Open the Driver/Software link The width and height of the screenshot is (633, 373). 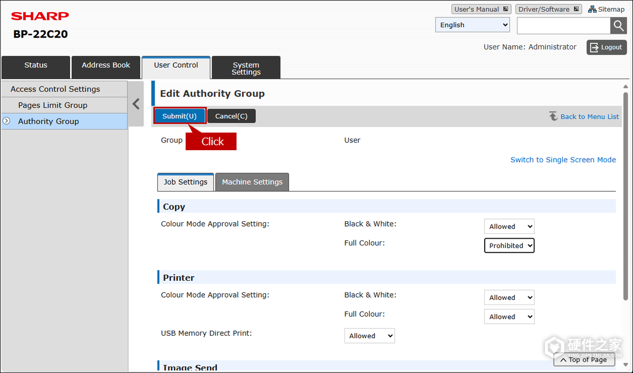(549, 9)
